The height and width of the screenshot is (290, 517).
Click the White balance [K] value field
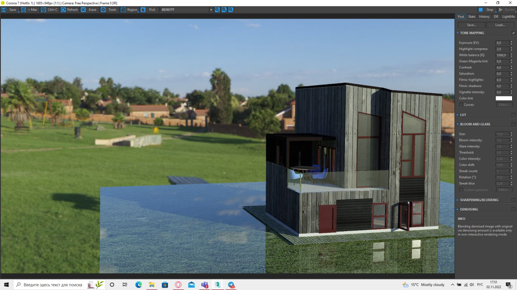point(502,55)
